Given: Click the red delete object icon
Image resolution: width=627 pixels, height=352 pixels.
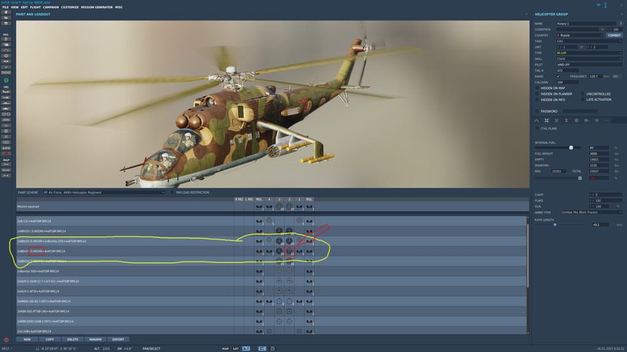Looking at the screenshot, I should tap(6, 153).
